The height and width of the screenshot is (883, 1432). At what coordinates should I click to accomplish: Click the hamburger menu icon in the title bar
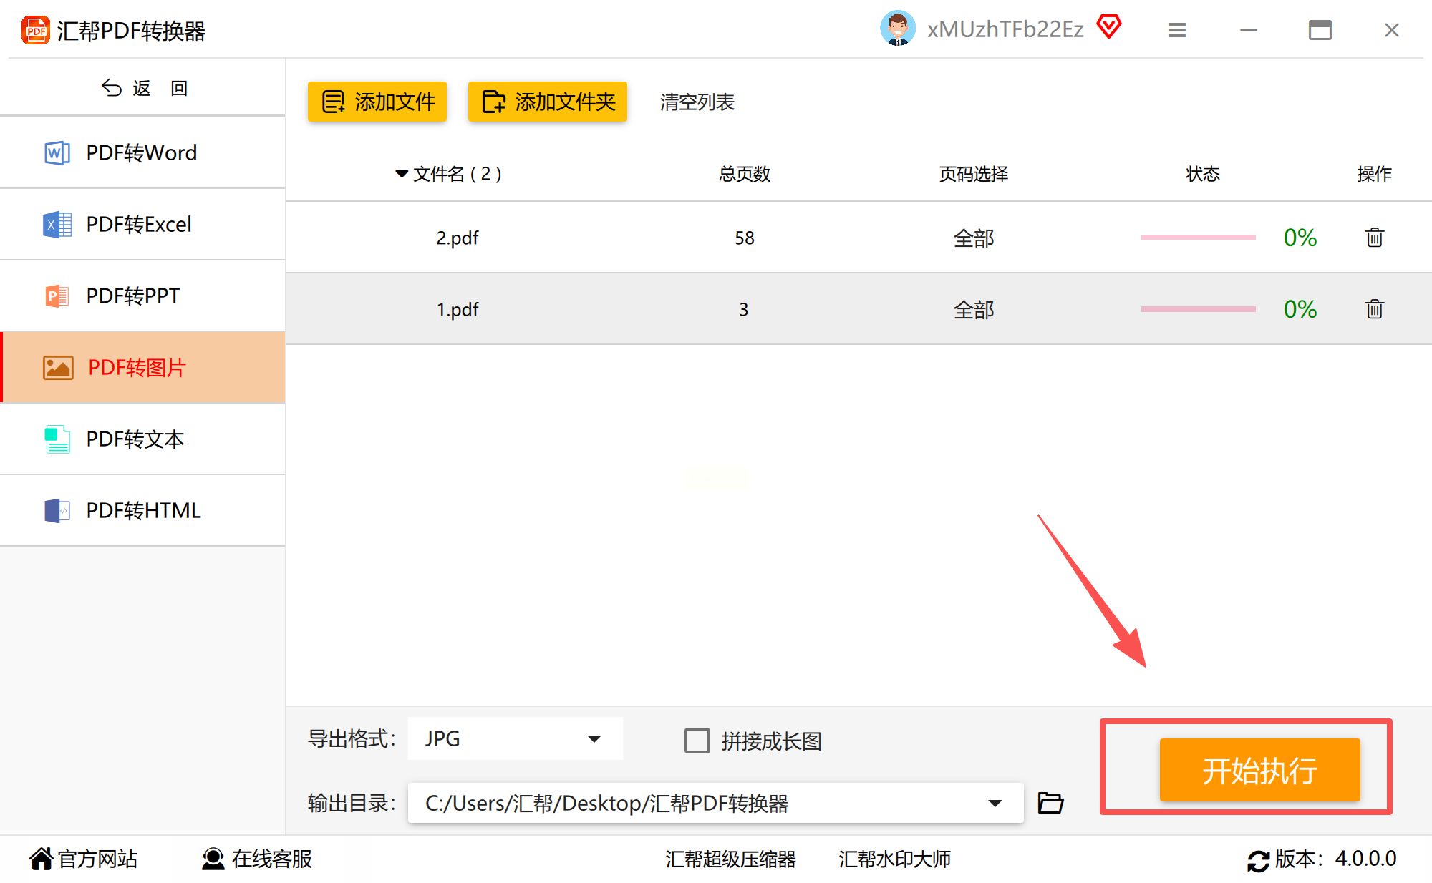pos(1177,30)
